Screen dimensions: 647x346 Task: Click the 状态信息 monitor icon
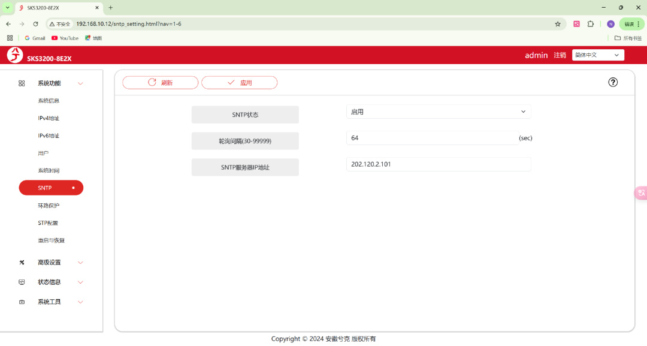(x=22, y=282)
